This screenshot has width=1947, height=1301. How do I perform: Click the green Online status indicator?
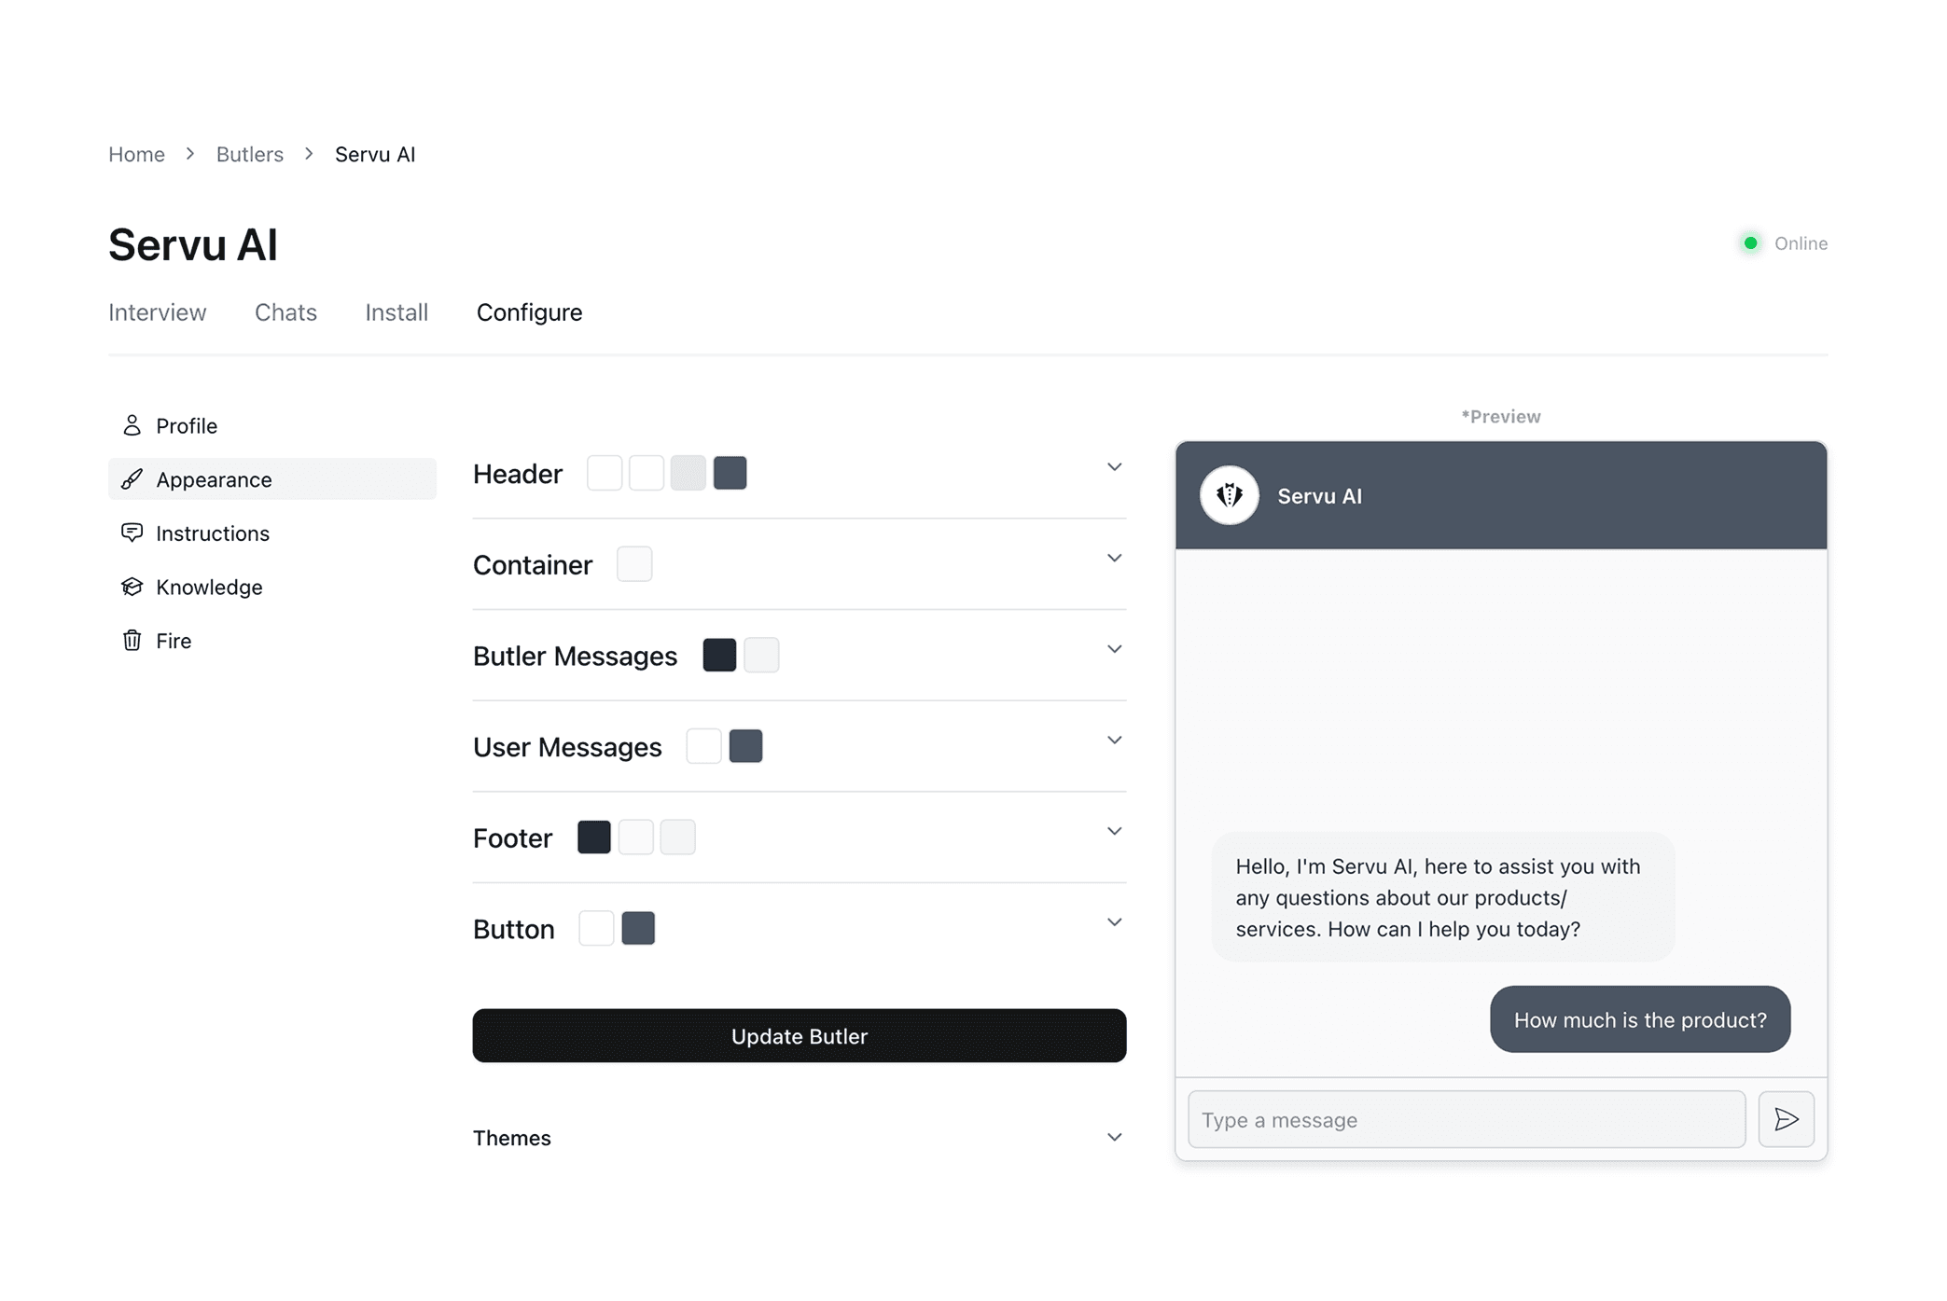tap(1751, 242)
